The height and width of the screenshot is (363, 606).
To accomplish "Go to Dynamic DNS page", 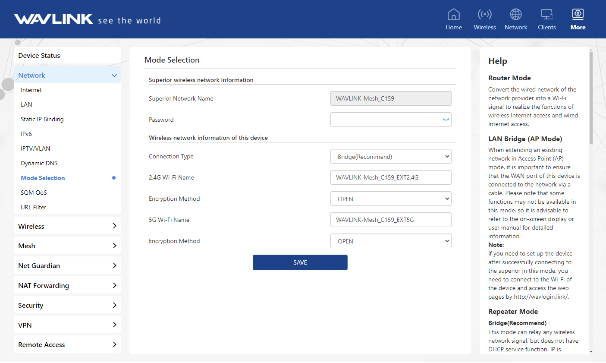I will tap(39, 163).
